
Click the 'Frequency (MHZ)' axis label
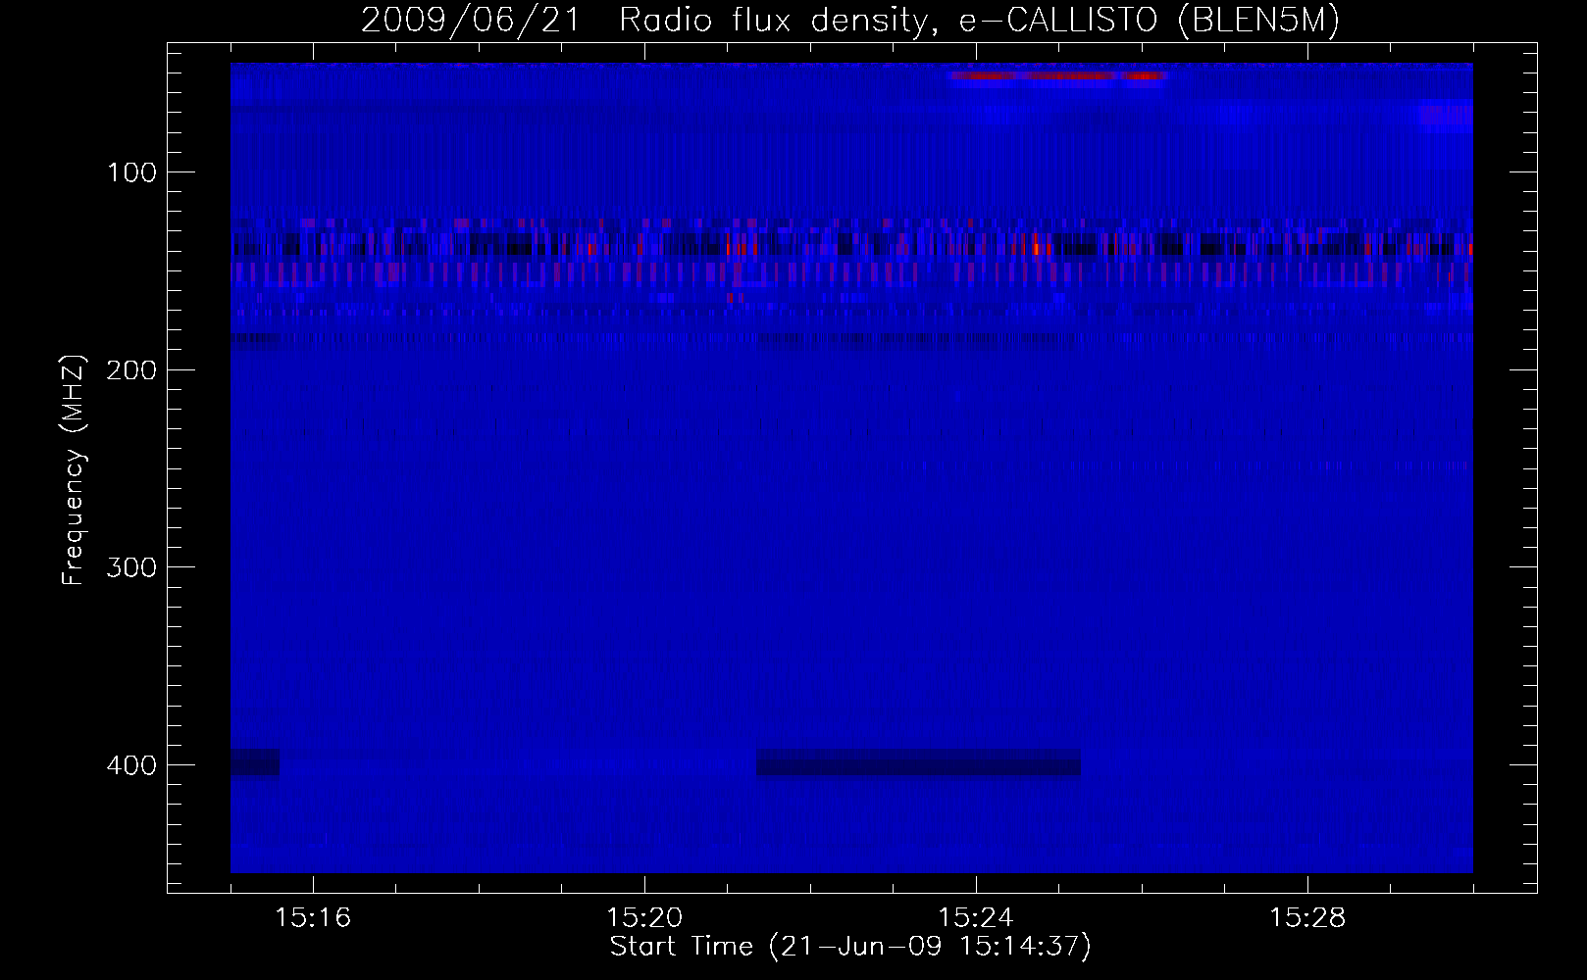click(74, 470)
